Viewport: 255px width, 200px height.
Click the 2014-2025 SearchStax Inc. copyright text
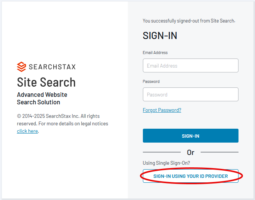click(x=58, y=116)
